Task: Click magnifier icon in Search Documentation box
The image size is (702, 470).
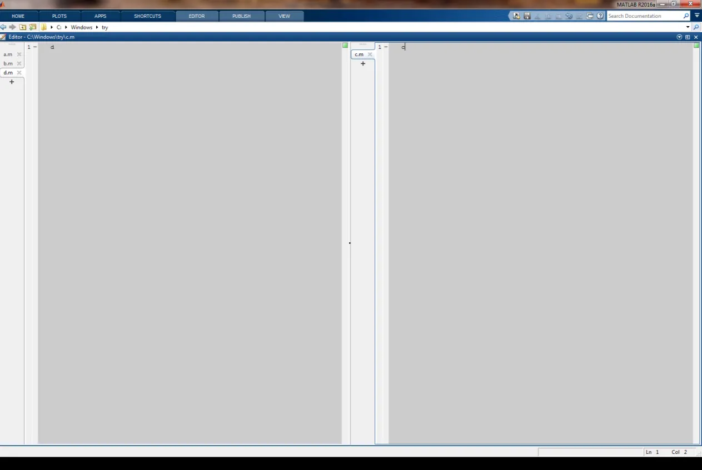Action: (686, 16)
